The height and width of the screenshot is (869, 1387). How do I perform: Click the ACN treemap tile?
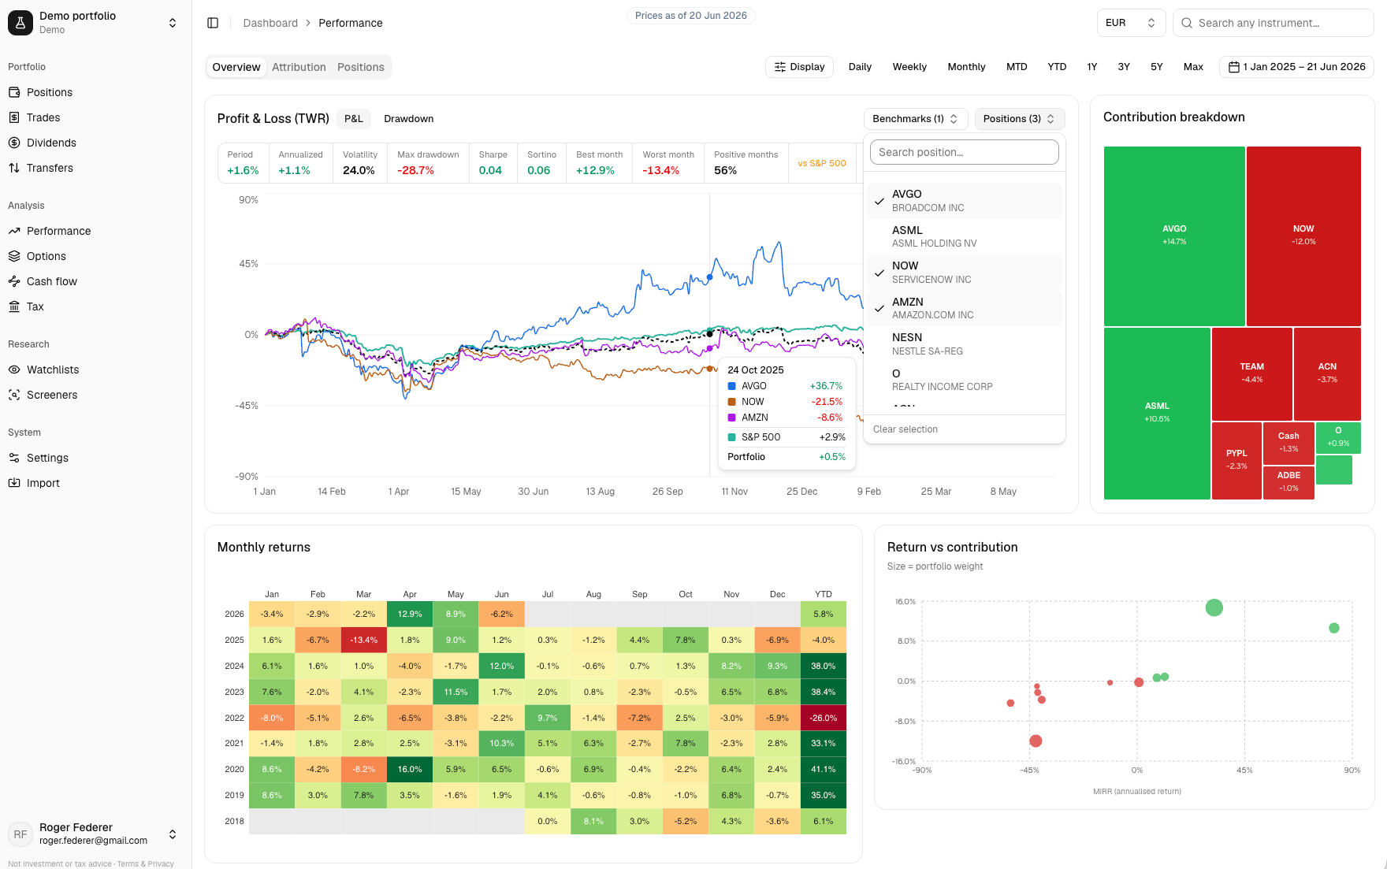(1327, 373)
